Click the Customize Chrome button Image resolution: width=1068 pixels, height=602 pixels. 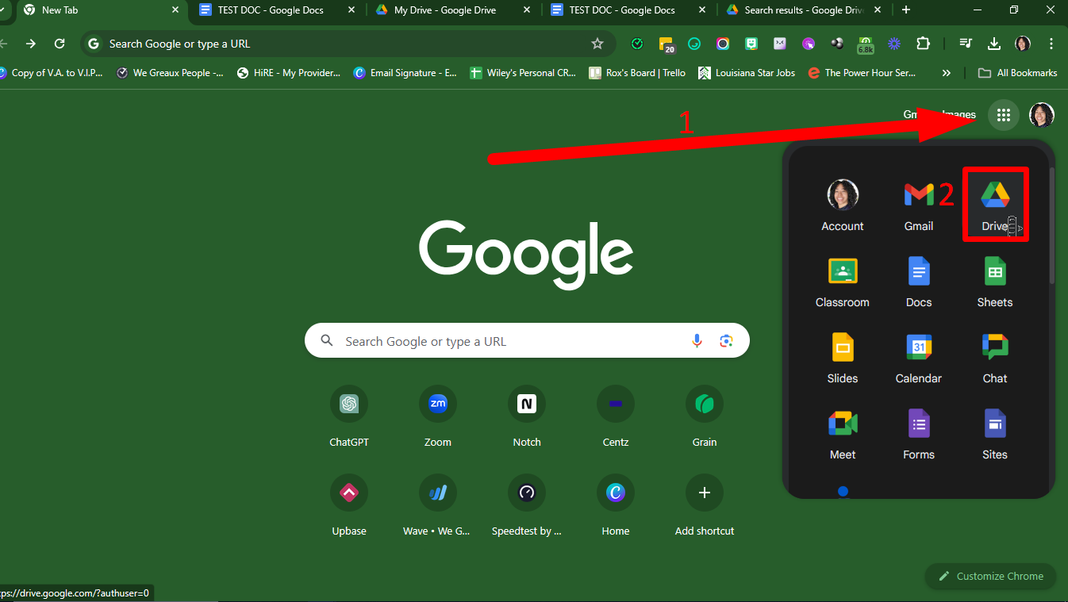[x=990, y=576]
